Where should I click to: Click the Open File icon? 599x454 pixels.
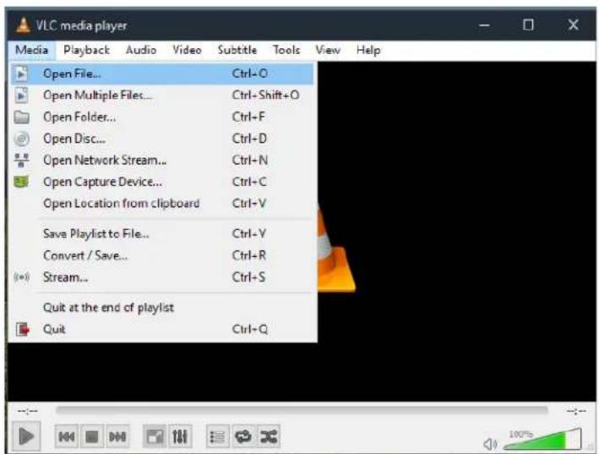21,74
